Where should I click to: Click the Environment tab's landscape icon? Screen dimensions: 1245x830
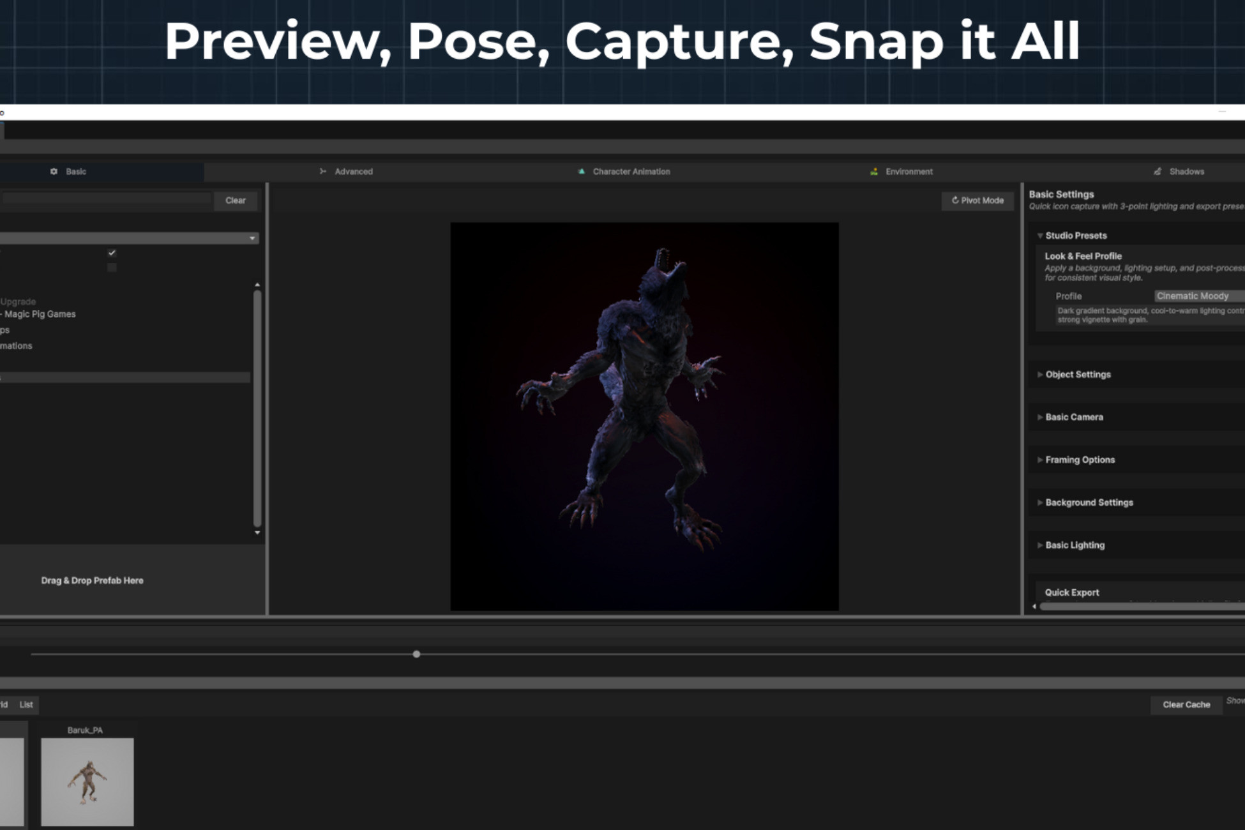pos(873,171)
